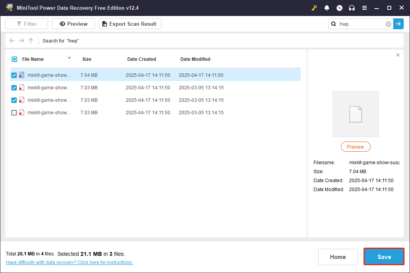Clear the search text with the X icon
410x273 pixels.
[389, 24]
